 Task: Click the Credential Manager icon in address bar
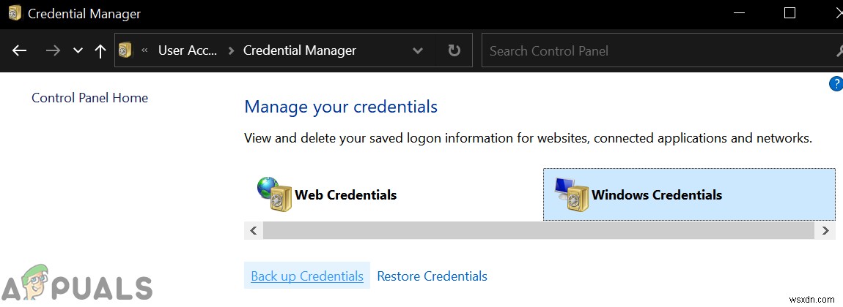tap(125, 50)
